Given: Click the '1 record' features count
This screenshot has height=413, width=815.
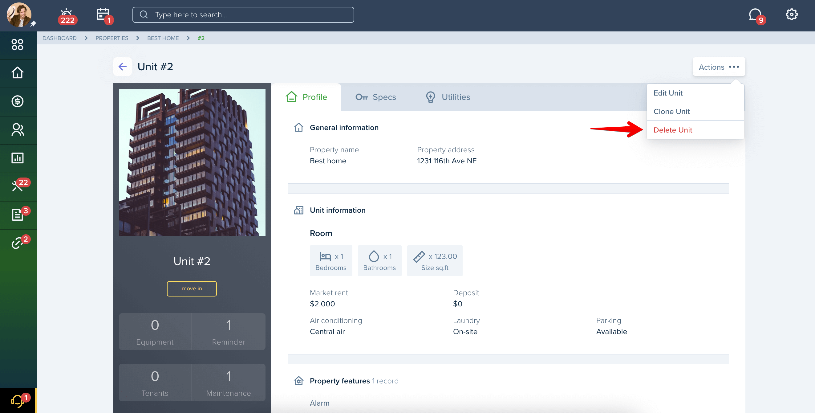Looking at the screenshot, I should tap(385, 381).
